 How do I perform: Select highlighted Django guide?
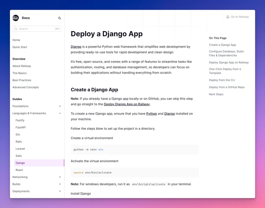point(39,163)
